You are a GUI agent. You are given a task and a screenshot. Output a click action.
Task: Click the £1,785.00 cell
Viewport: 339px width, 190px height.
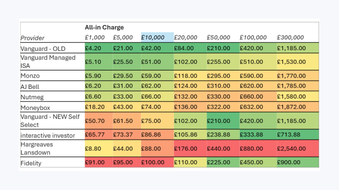click(298, 86)
